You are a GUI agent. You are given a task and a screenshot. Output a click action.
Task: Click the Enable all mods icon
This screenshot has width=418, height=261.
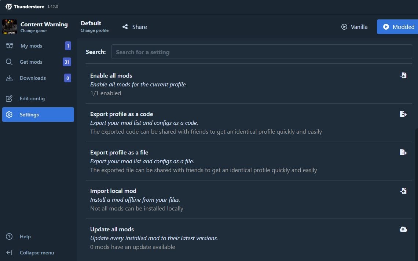[x=403, y=75]
